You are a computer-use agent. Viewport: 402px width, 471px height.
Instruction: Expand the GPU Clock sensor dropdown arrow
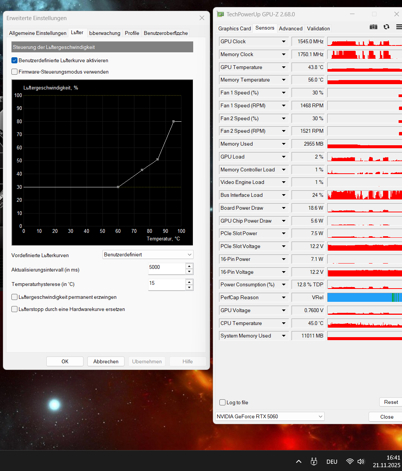click(x=284, y=41)
